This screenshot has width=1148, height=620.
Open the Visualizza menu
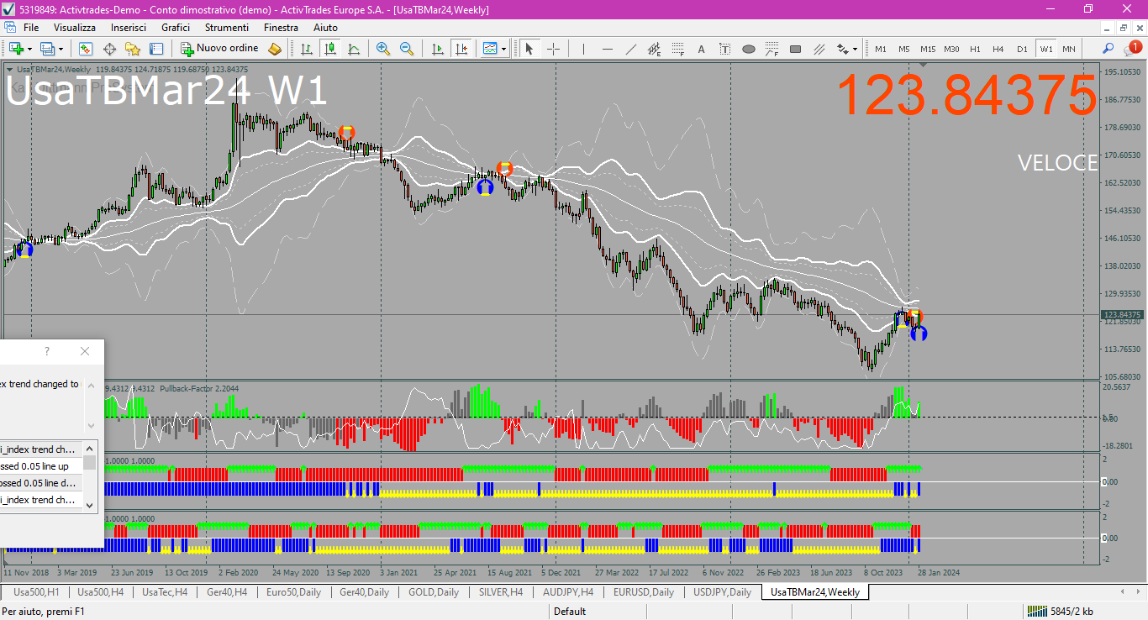coord(75,28)
